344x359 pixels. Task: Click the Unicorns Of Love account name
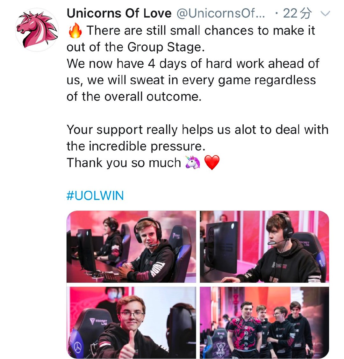pos(119,13)
